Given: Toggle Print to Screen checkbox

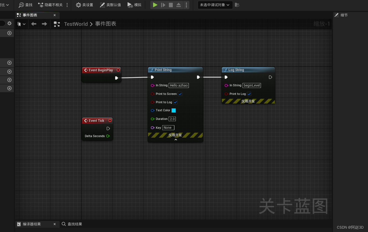Looking at the screenshot, I should tap(180, 94).
